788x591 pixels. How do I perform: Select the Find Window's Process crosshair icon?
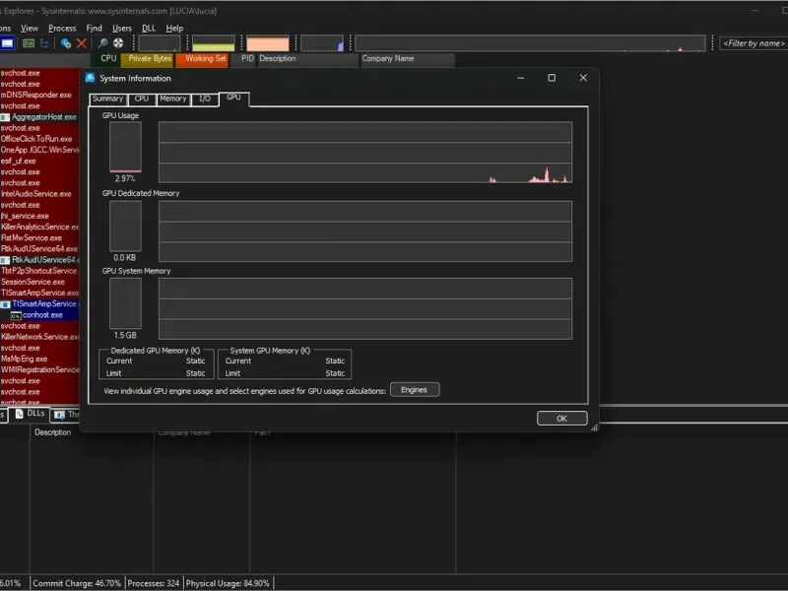coord(118,43)
